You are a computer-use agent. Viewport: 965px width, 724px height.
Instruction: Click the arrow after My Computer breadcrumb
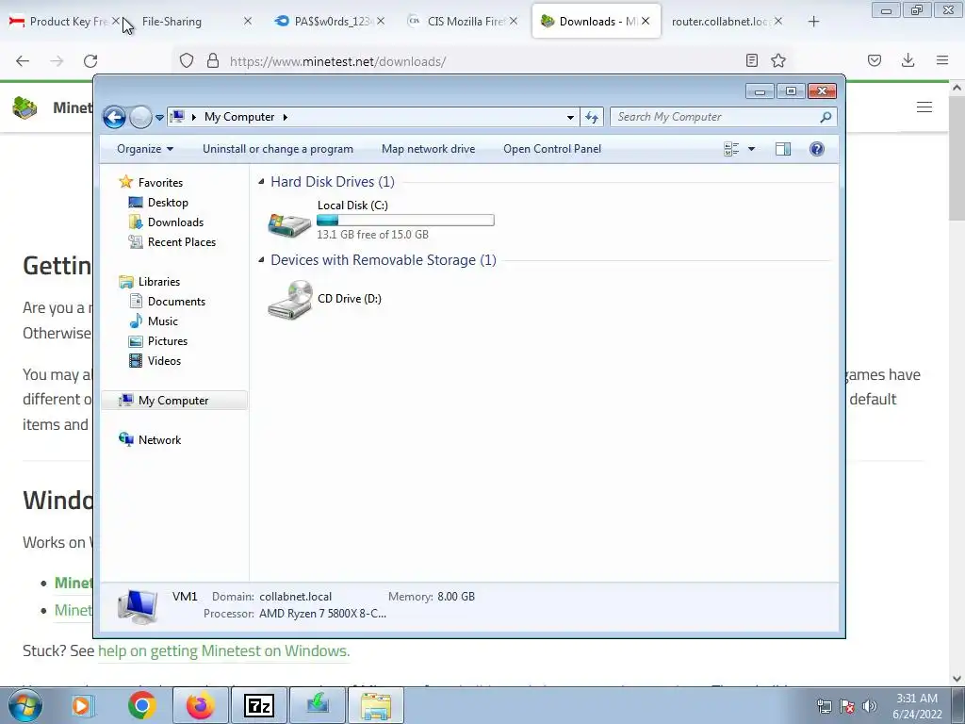(285, 117)
